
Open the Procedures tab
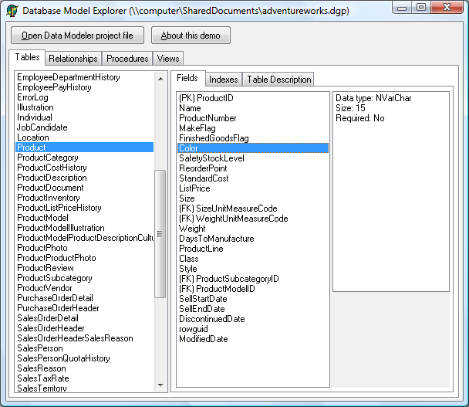pyautogui.click(x=127, y=59)
